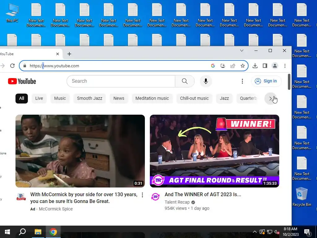The width and height of the screenshot is (317, 238).
Task: Share this page using the share icon
Action: tap(233, 66)
